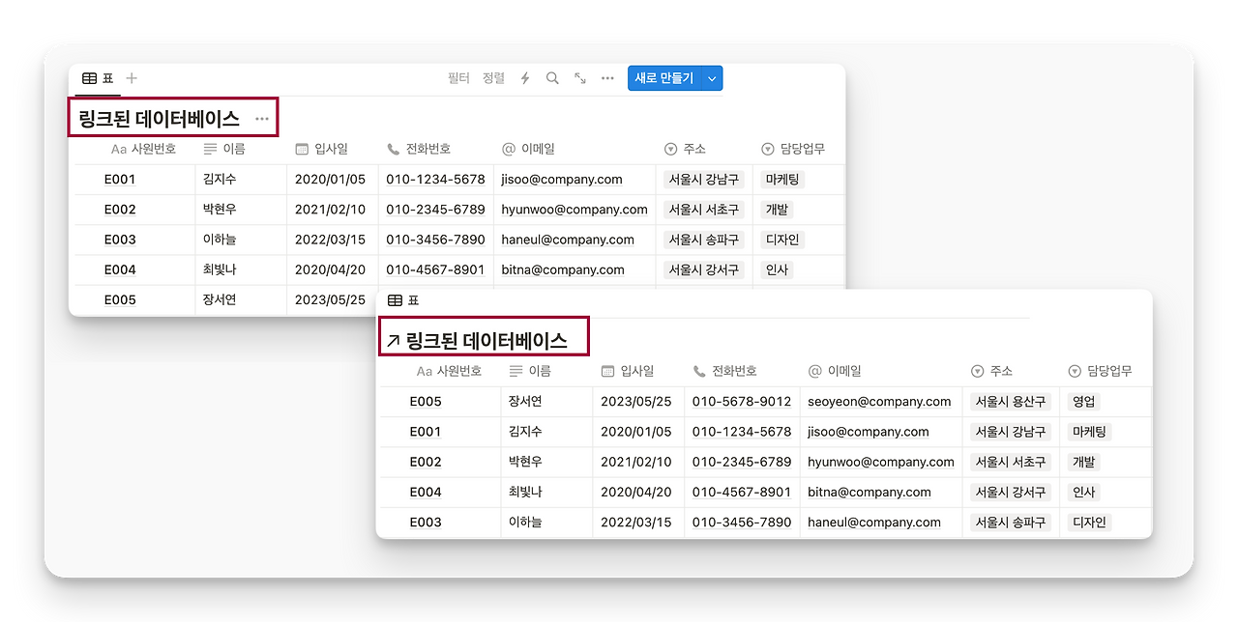Select 장서연 name cell in front window
The width and height of the screenshot is (1238, 622).
525,401
